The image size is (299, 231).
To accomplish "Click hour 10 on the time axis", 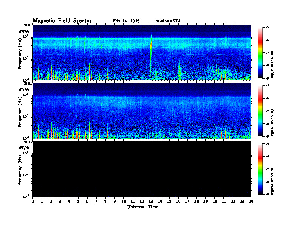I will [x=123, y=202].
